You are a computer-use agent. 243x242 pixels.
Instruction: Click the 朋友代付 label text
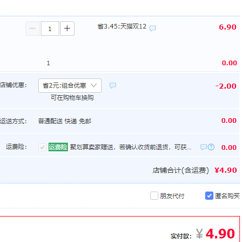pyautogui.click(x=172, y=196)
